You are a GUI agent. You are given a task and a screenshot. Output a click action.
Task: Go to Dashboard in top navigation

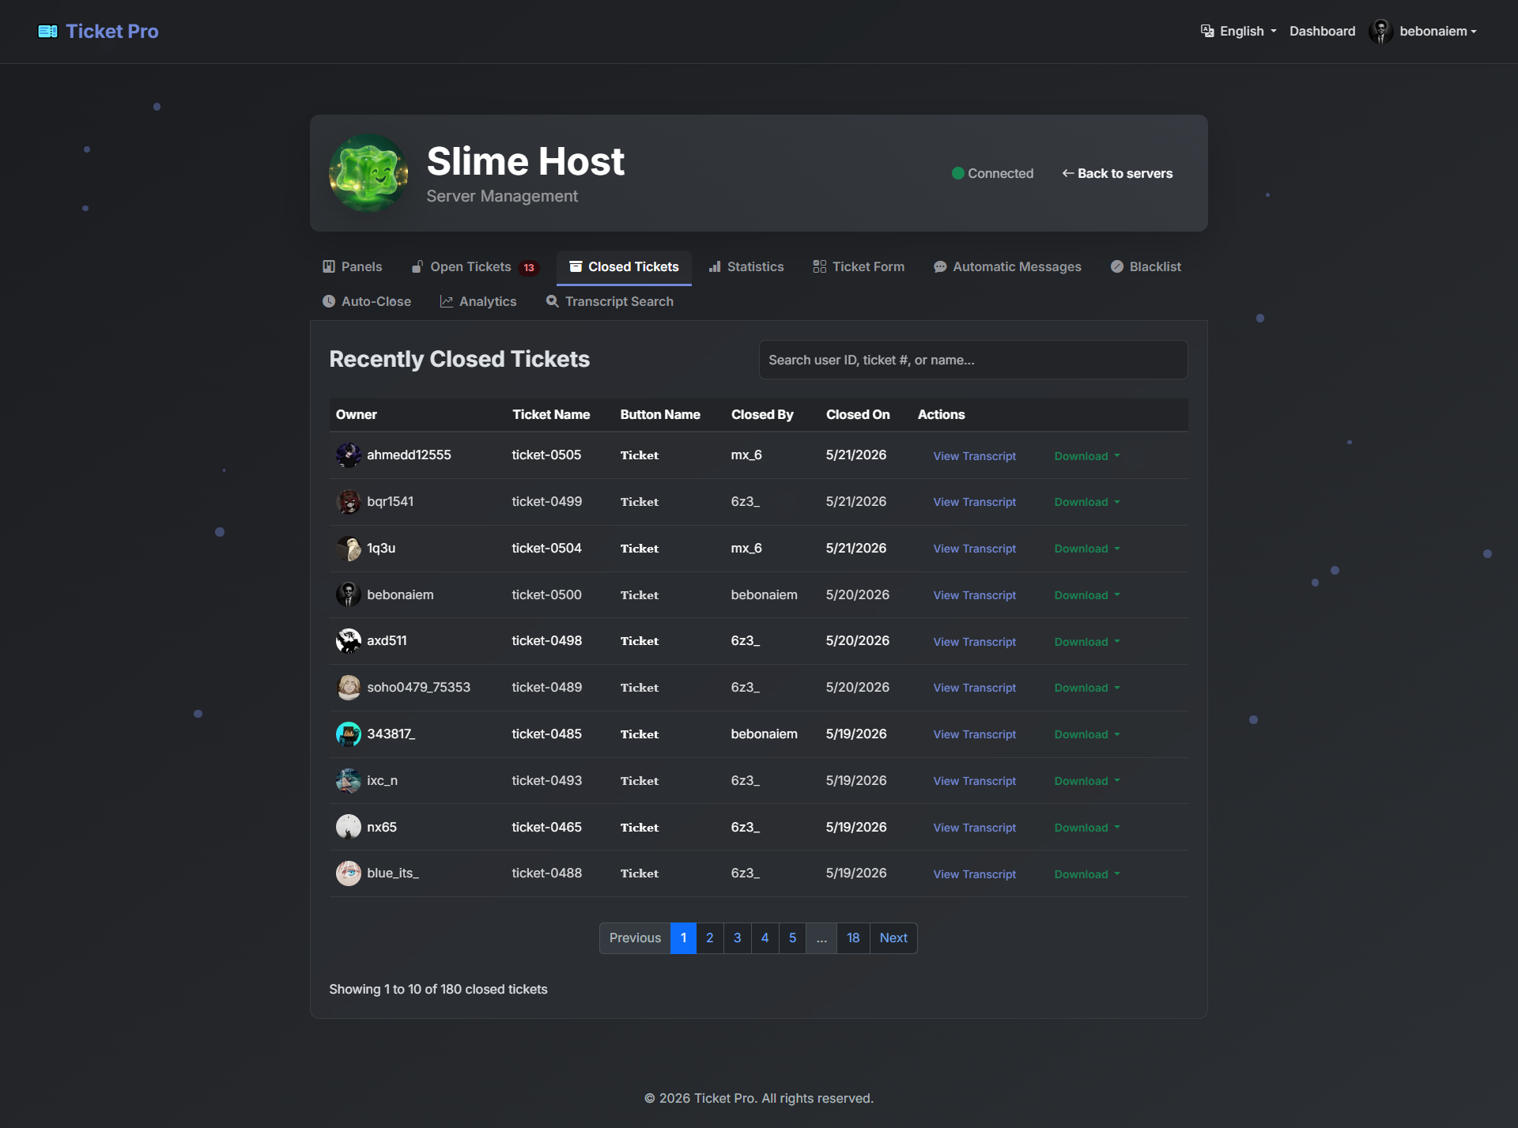pos(1322,31)
